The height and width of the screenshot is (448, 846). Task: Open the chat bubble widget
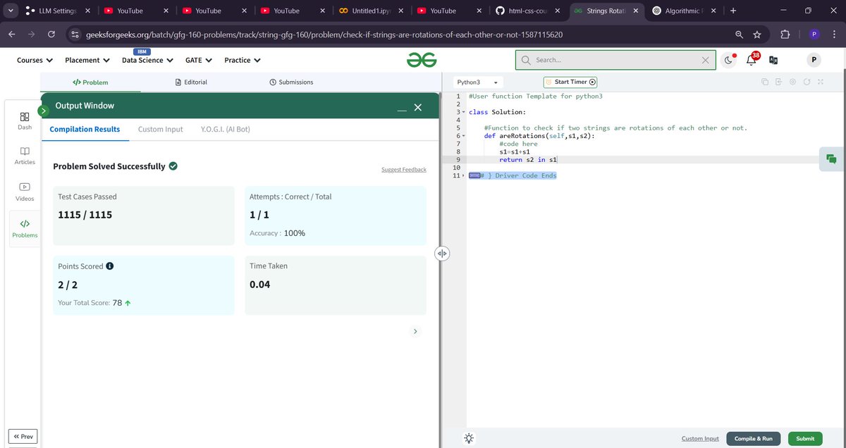click(x=832, y=159)
